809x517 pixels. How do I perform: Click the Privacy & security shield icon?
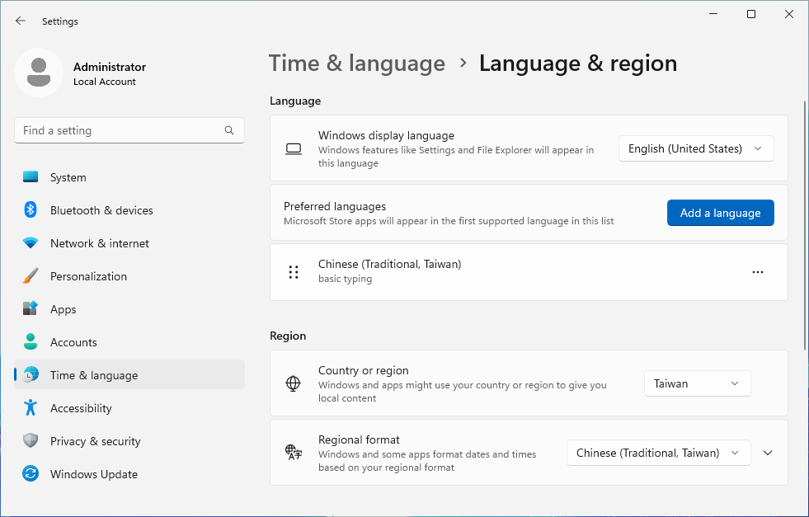[31, 440]
